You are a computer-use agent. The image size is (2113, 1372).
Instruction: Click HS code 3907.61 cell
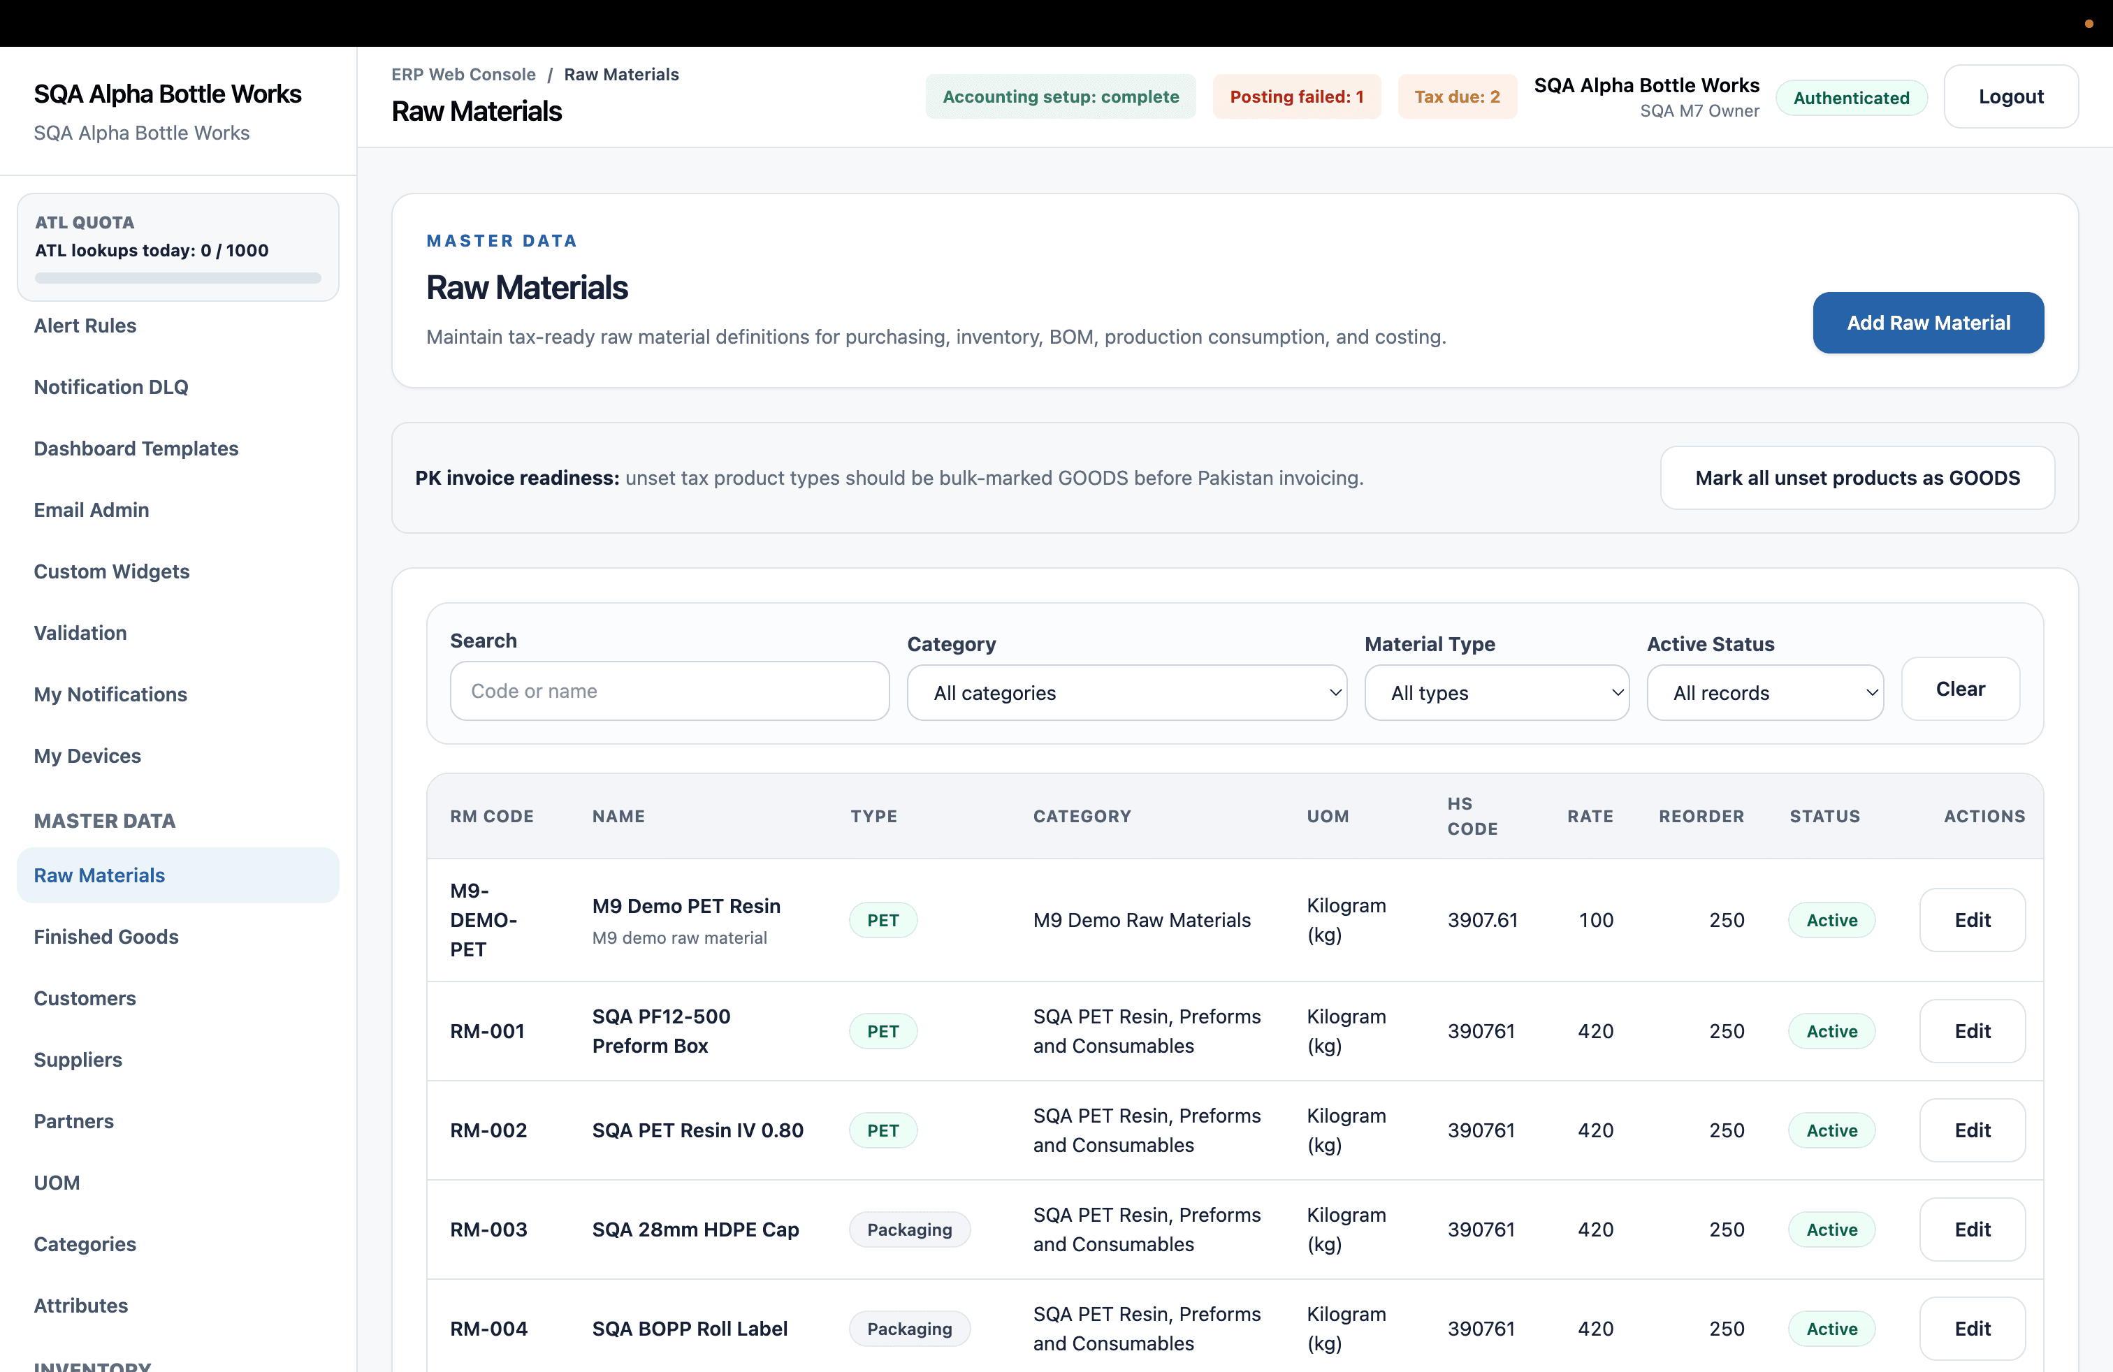coord(1483,920)
